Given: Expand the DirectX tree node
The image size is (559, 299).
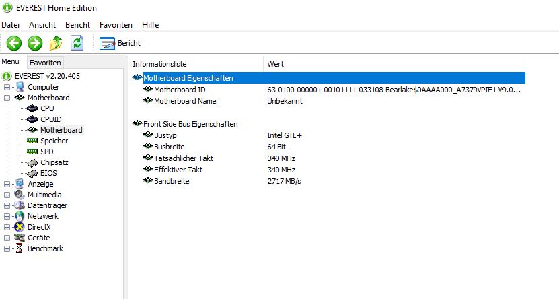Looking at the screenshot, I should pos(7,227).
